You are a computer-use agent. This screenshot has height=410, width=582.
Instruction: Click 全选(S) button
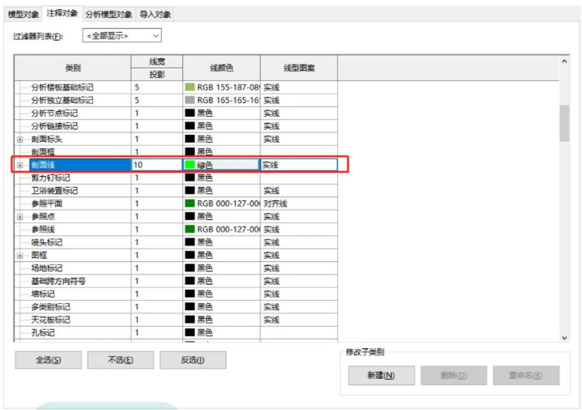[x=48, y=360]
